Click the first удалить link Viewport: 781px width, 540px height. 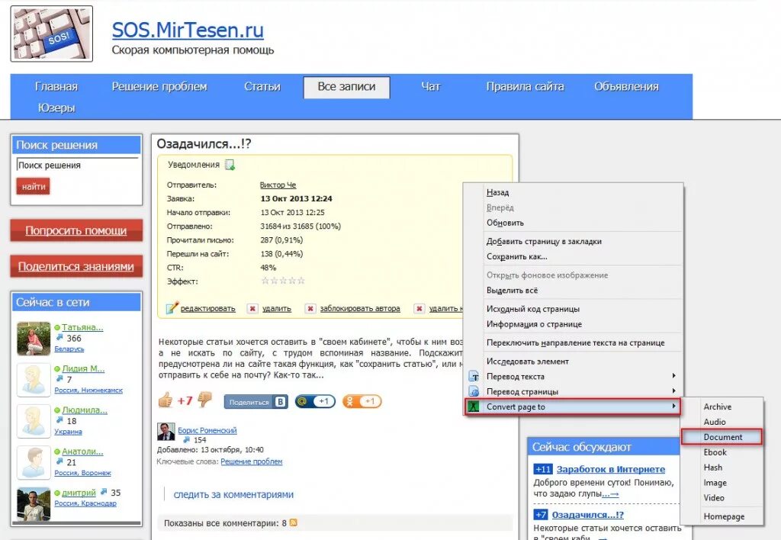click(x=276, y=308)
